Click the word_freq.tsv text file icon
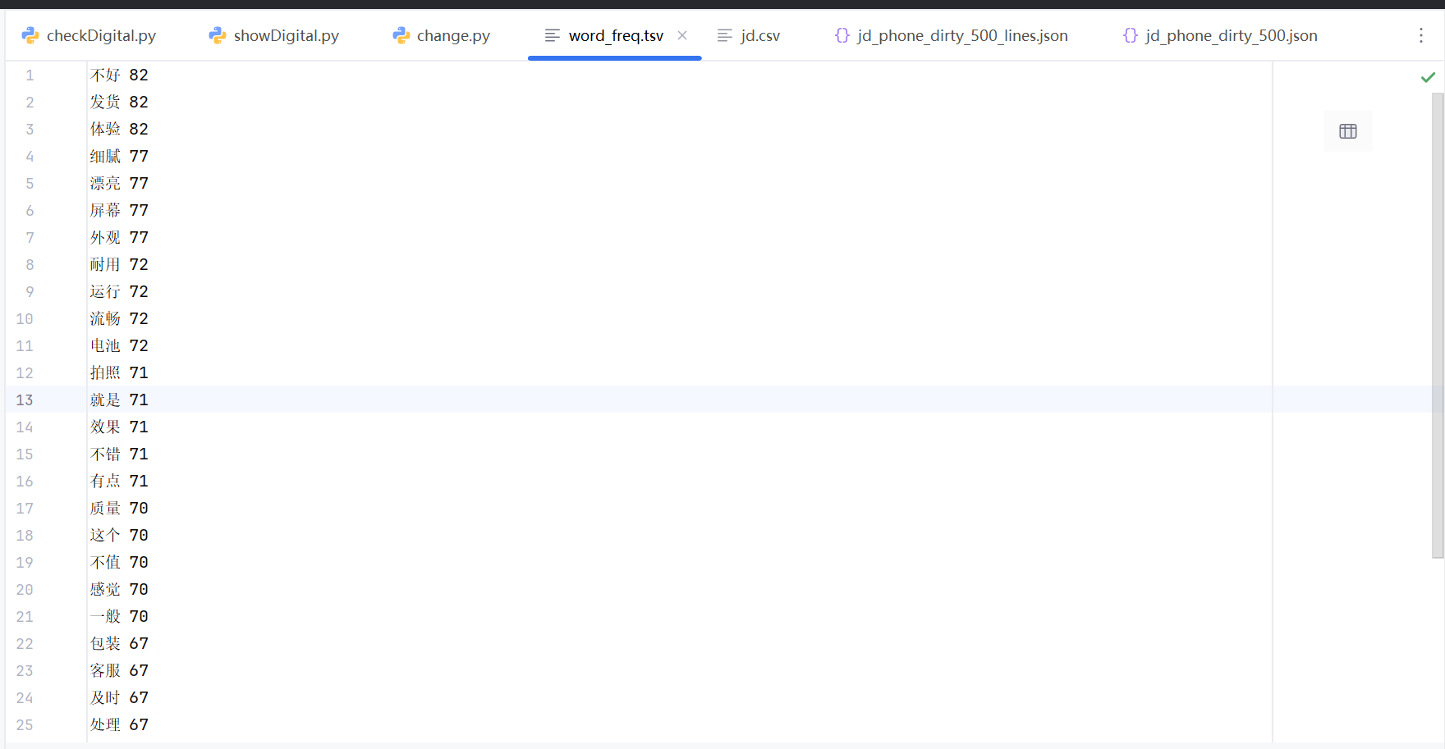The image size is (1445, 749). click(x=553, y=35)
